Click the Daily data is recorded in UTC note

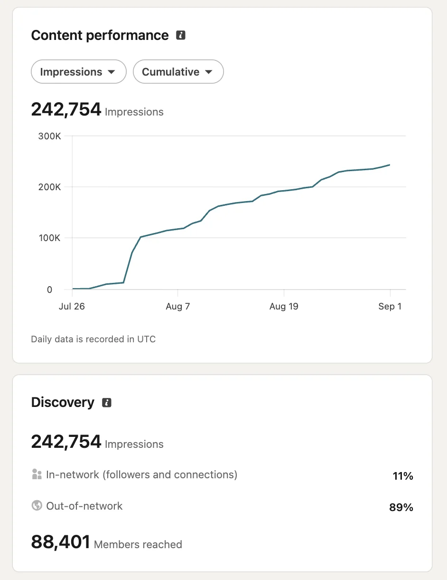[x=93, y=339]
